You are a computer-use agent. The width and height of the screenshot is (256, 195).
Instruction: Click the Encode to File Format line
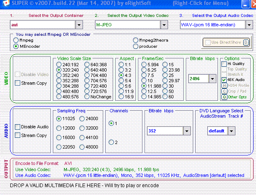coord(44,163)
